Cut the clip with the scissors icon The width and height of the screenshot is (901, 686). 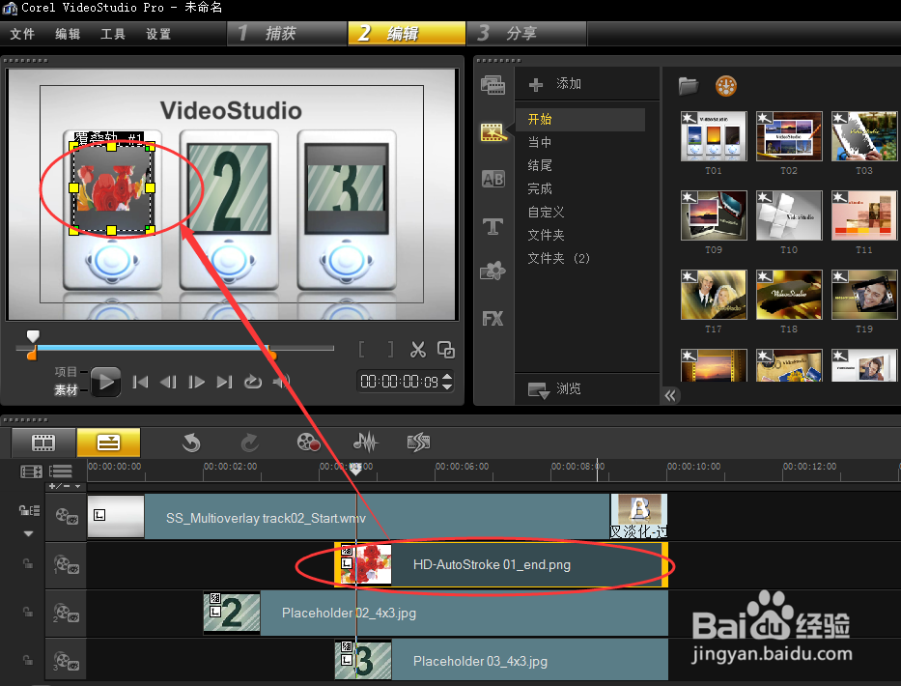pos(418,349)
